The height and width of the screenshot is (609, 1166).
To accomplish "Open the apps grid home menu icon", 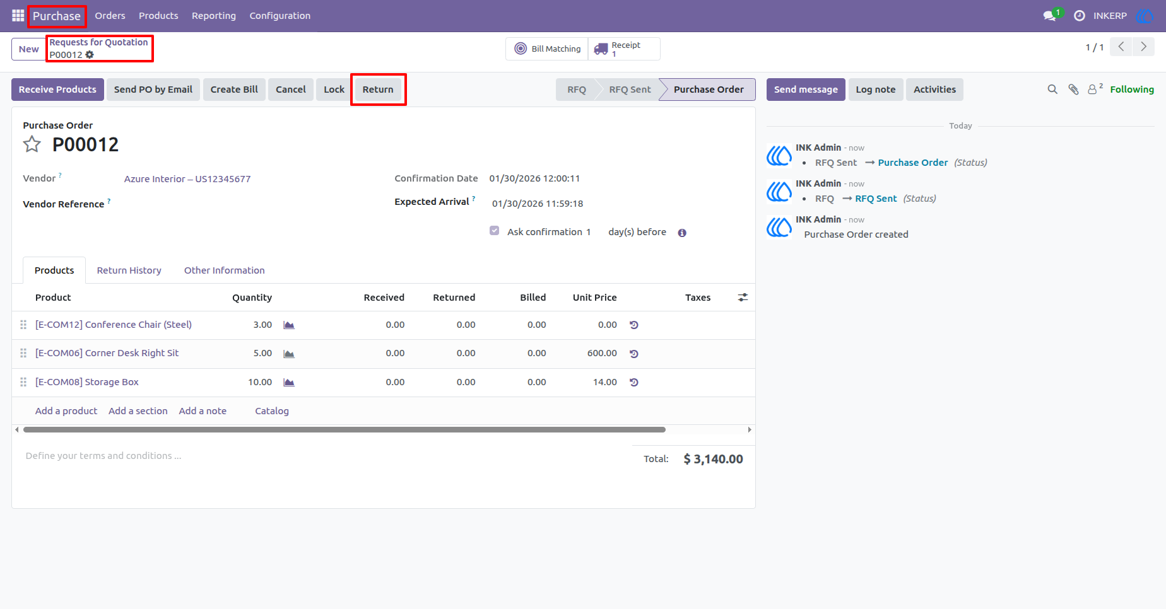I will 18,16.
